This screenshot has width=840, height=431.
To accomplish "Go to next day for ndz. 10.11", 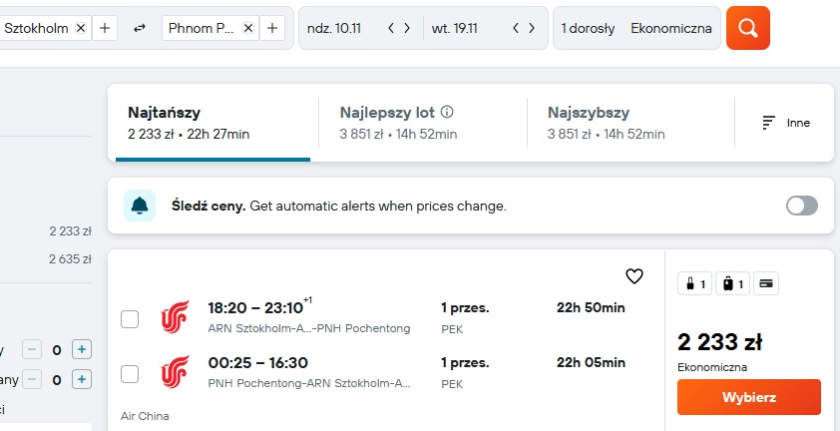I will point(407,28).
